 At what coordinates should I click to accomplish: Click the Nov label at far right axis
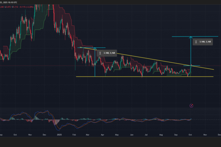coord(205,135)
